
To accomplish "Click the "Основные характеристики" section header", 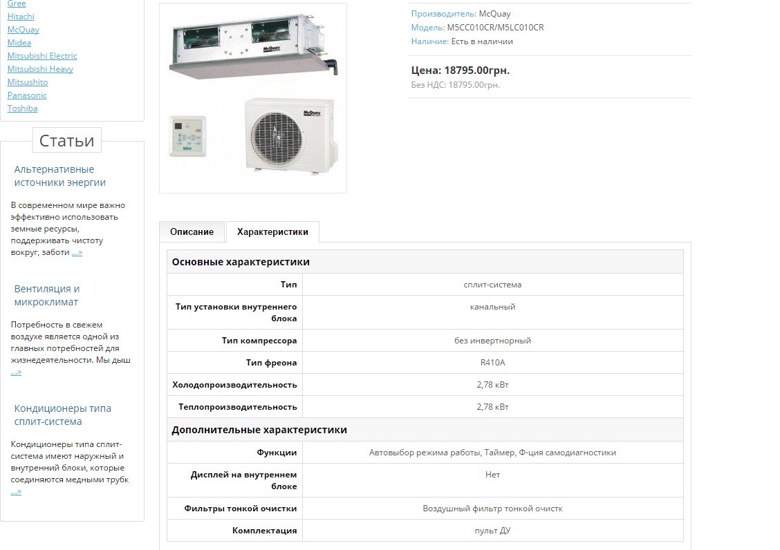I will coord(241,262).
